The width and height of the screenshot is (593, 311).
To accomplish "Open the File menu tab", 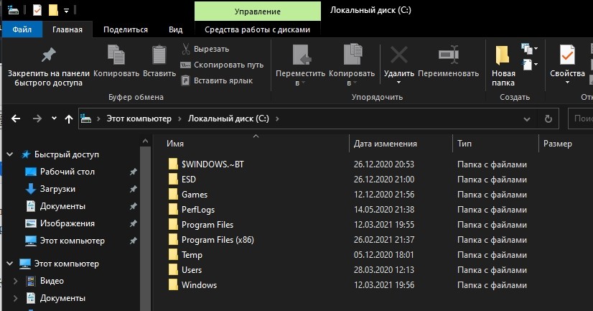I will click(22, 29).
